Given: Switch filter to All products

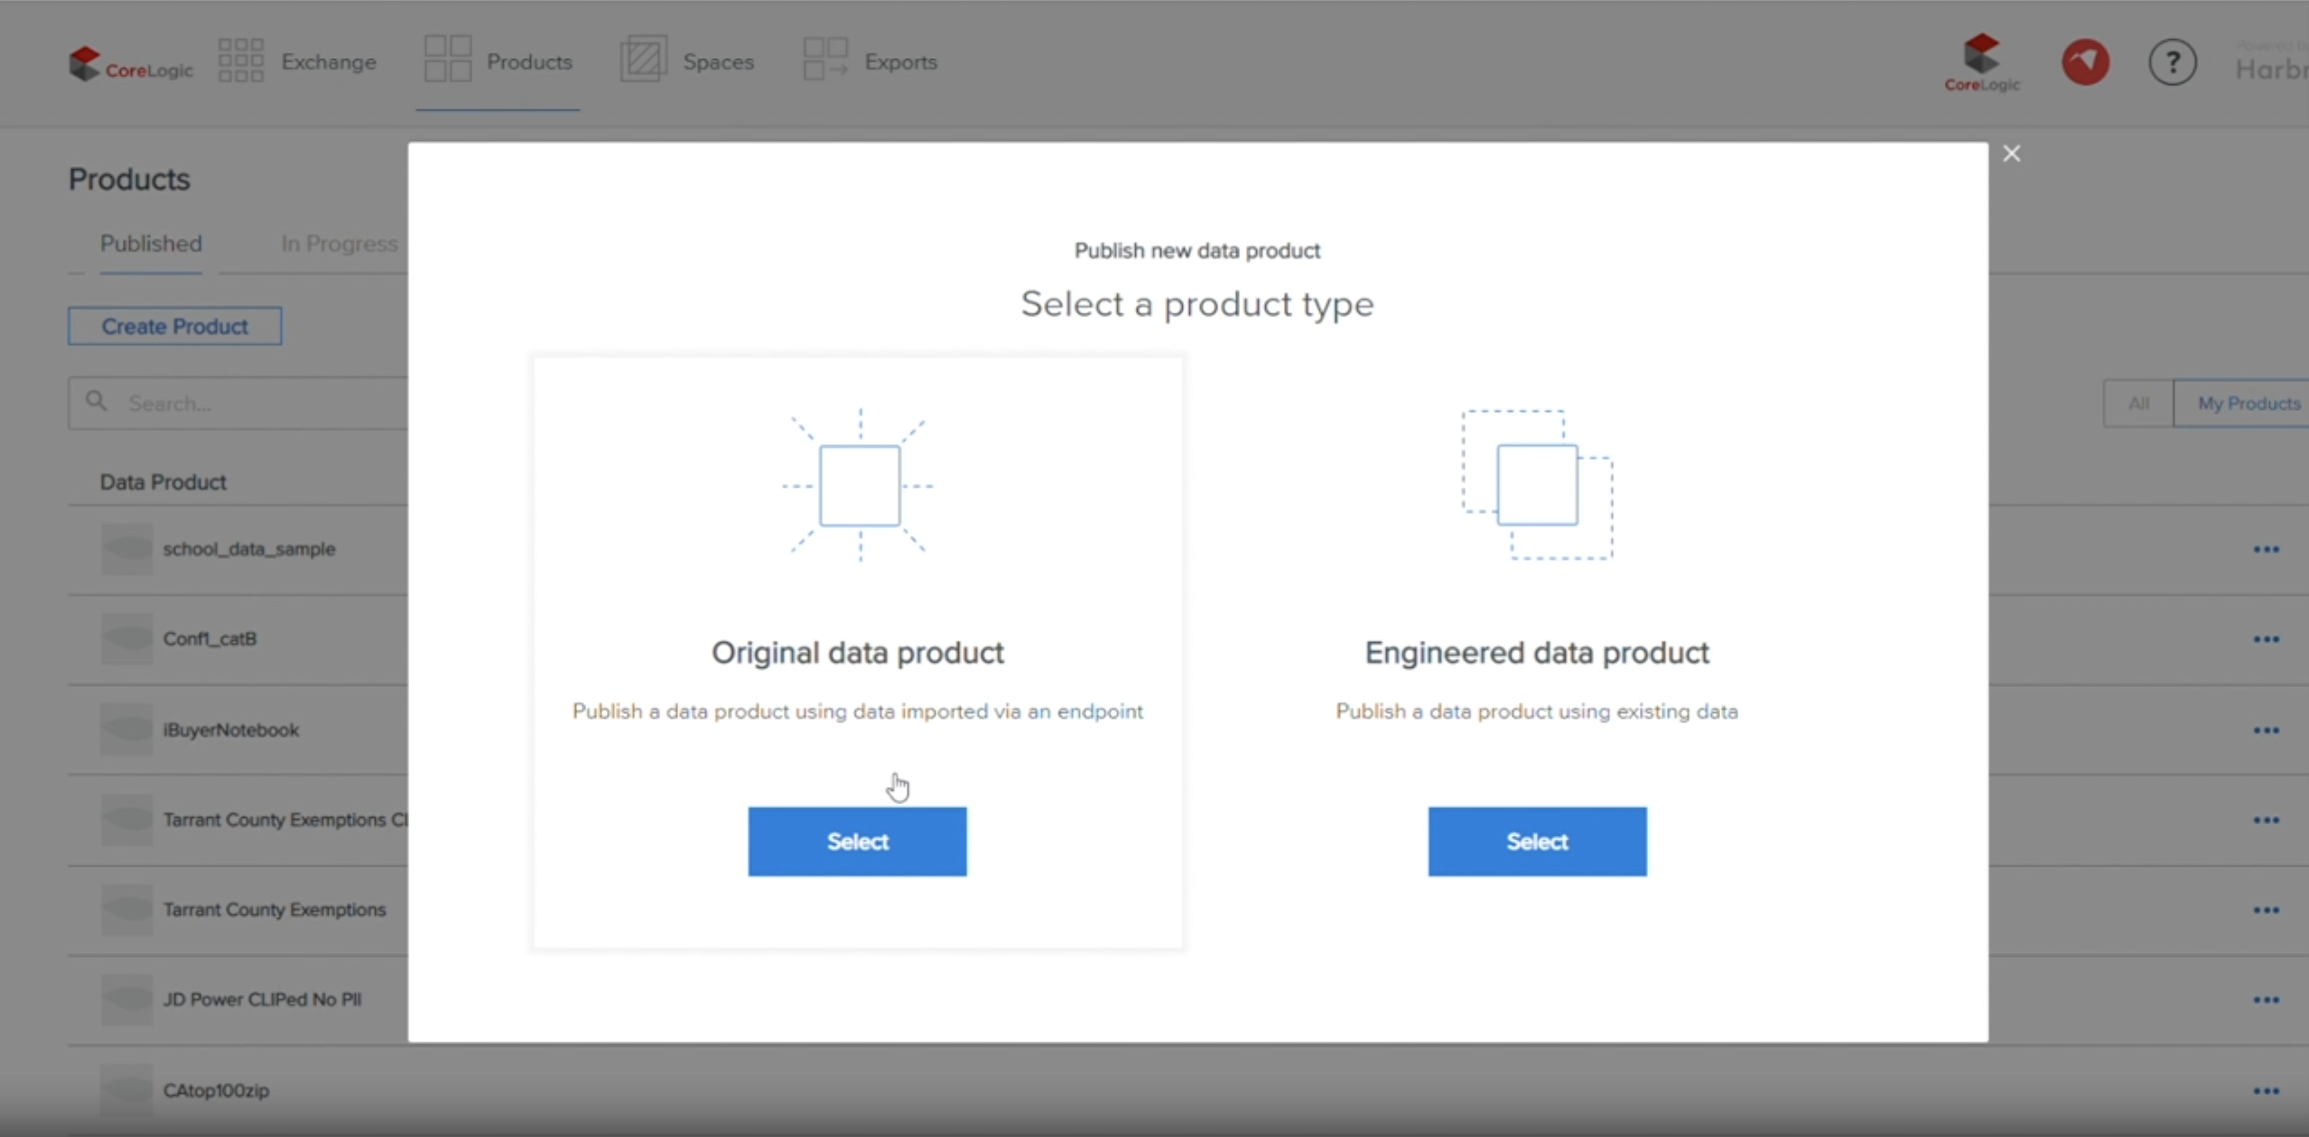Looking at the screenshot, I should pyautogui.click(x=2138, y=403).
